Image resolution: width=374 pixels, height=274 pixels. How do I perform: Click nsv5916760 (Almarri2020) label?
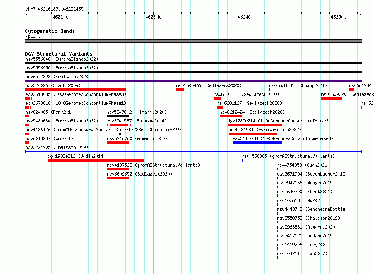click(x=137, y=138)
